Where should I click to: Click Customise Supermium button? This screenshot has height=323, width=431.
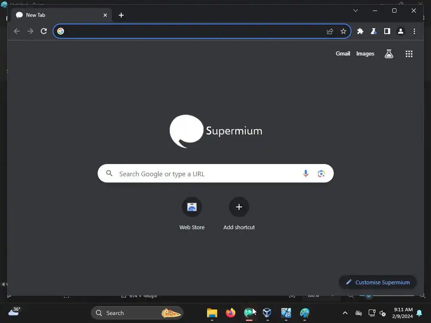[x=378, y=282]
